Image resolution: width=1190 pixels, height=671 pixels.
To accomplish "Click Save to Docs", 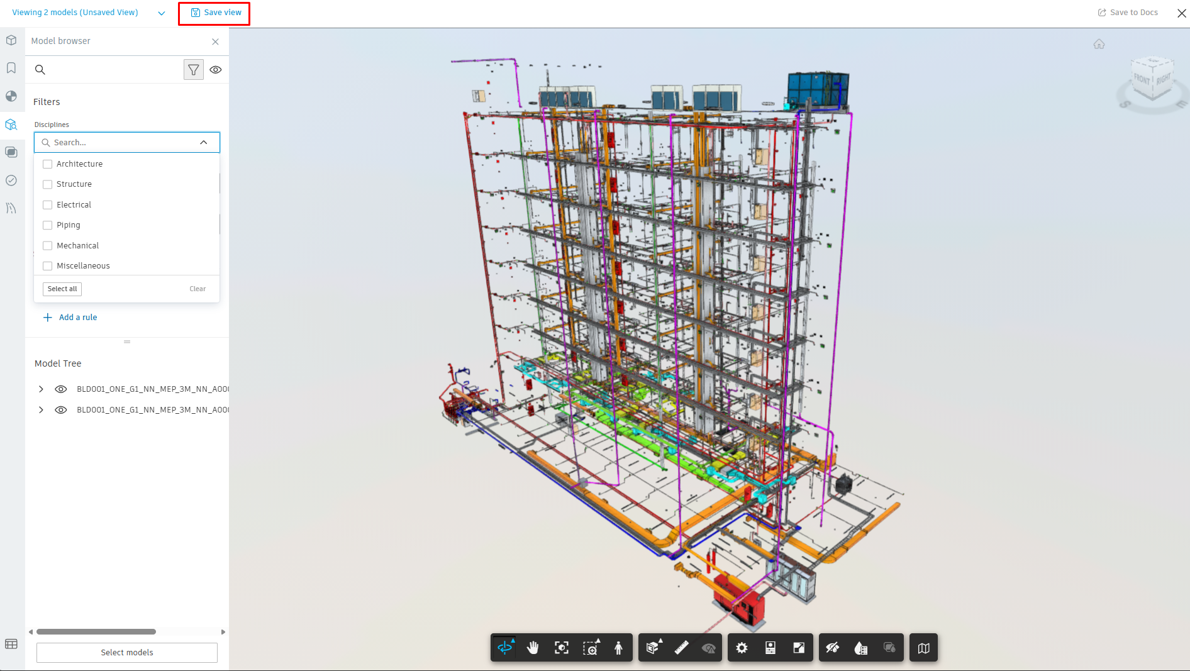I will pyautogui.click(x=1128, y=13).
